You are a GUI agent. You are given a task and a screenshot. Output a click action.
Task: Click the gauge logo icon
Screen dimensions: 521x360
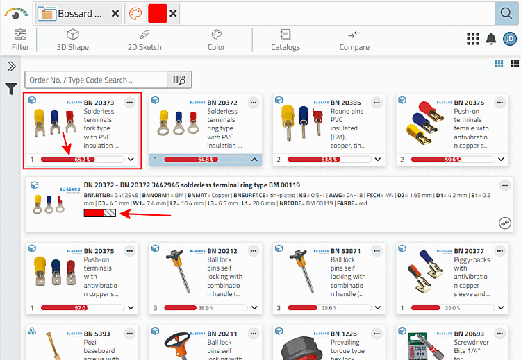[x=16, y=14]
